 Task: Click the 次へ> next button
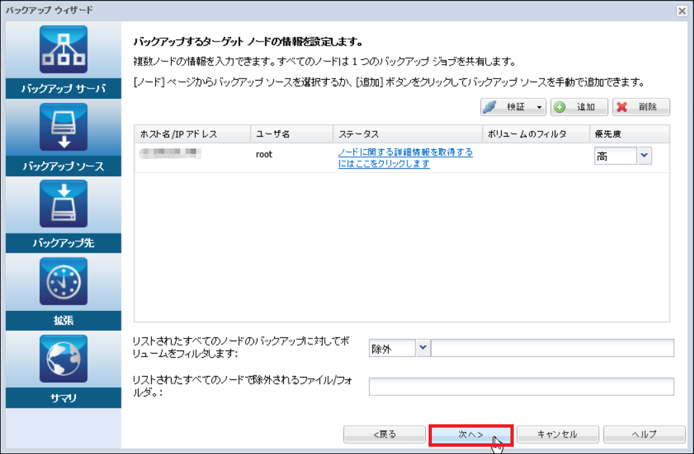click(471, 434)
